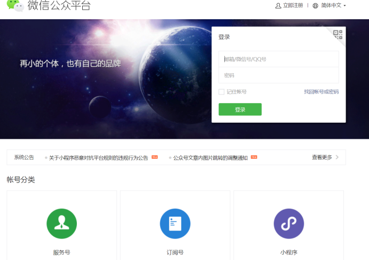Switch to QR code login icon

click(x=337, y=35)
